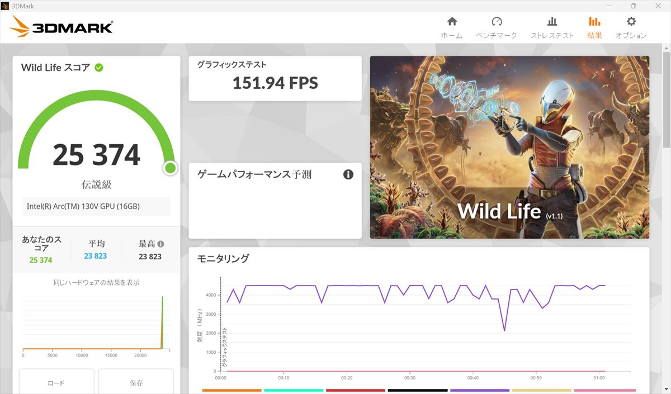Click the モニタリング heading
671x394 pixels.
coord(223,259)
